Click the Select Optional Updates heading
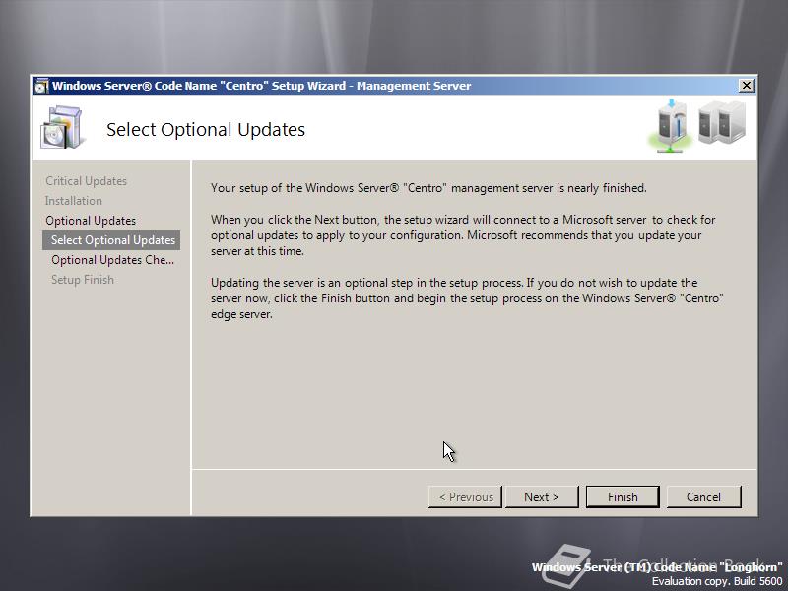Screen dimensions: 788x591 pyautogui.click(x=206, y=130)
